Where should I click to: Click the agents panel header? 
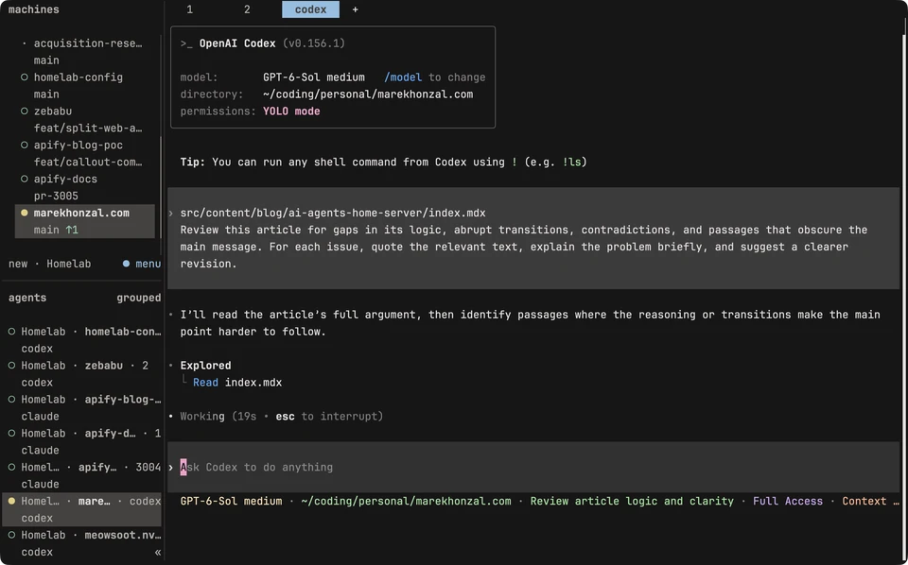point(27,298)
